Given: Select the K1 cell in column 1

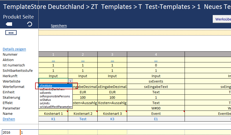Looking at the screenshot, I should 53,119.
